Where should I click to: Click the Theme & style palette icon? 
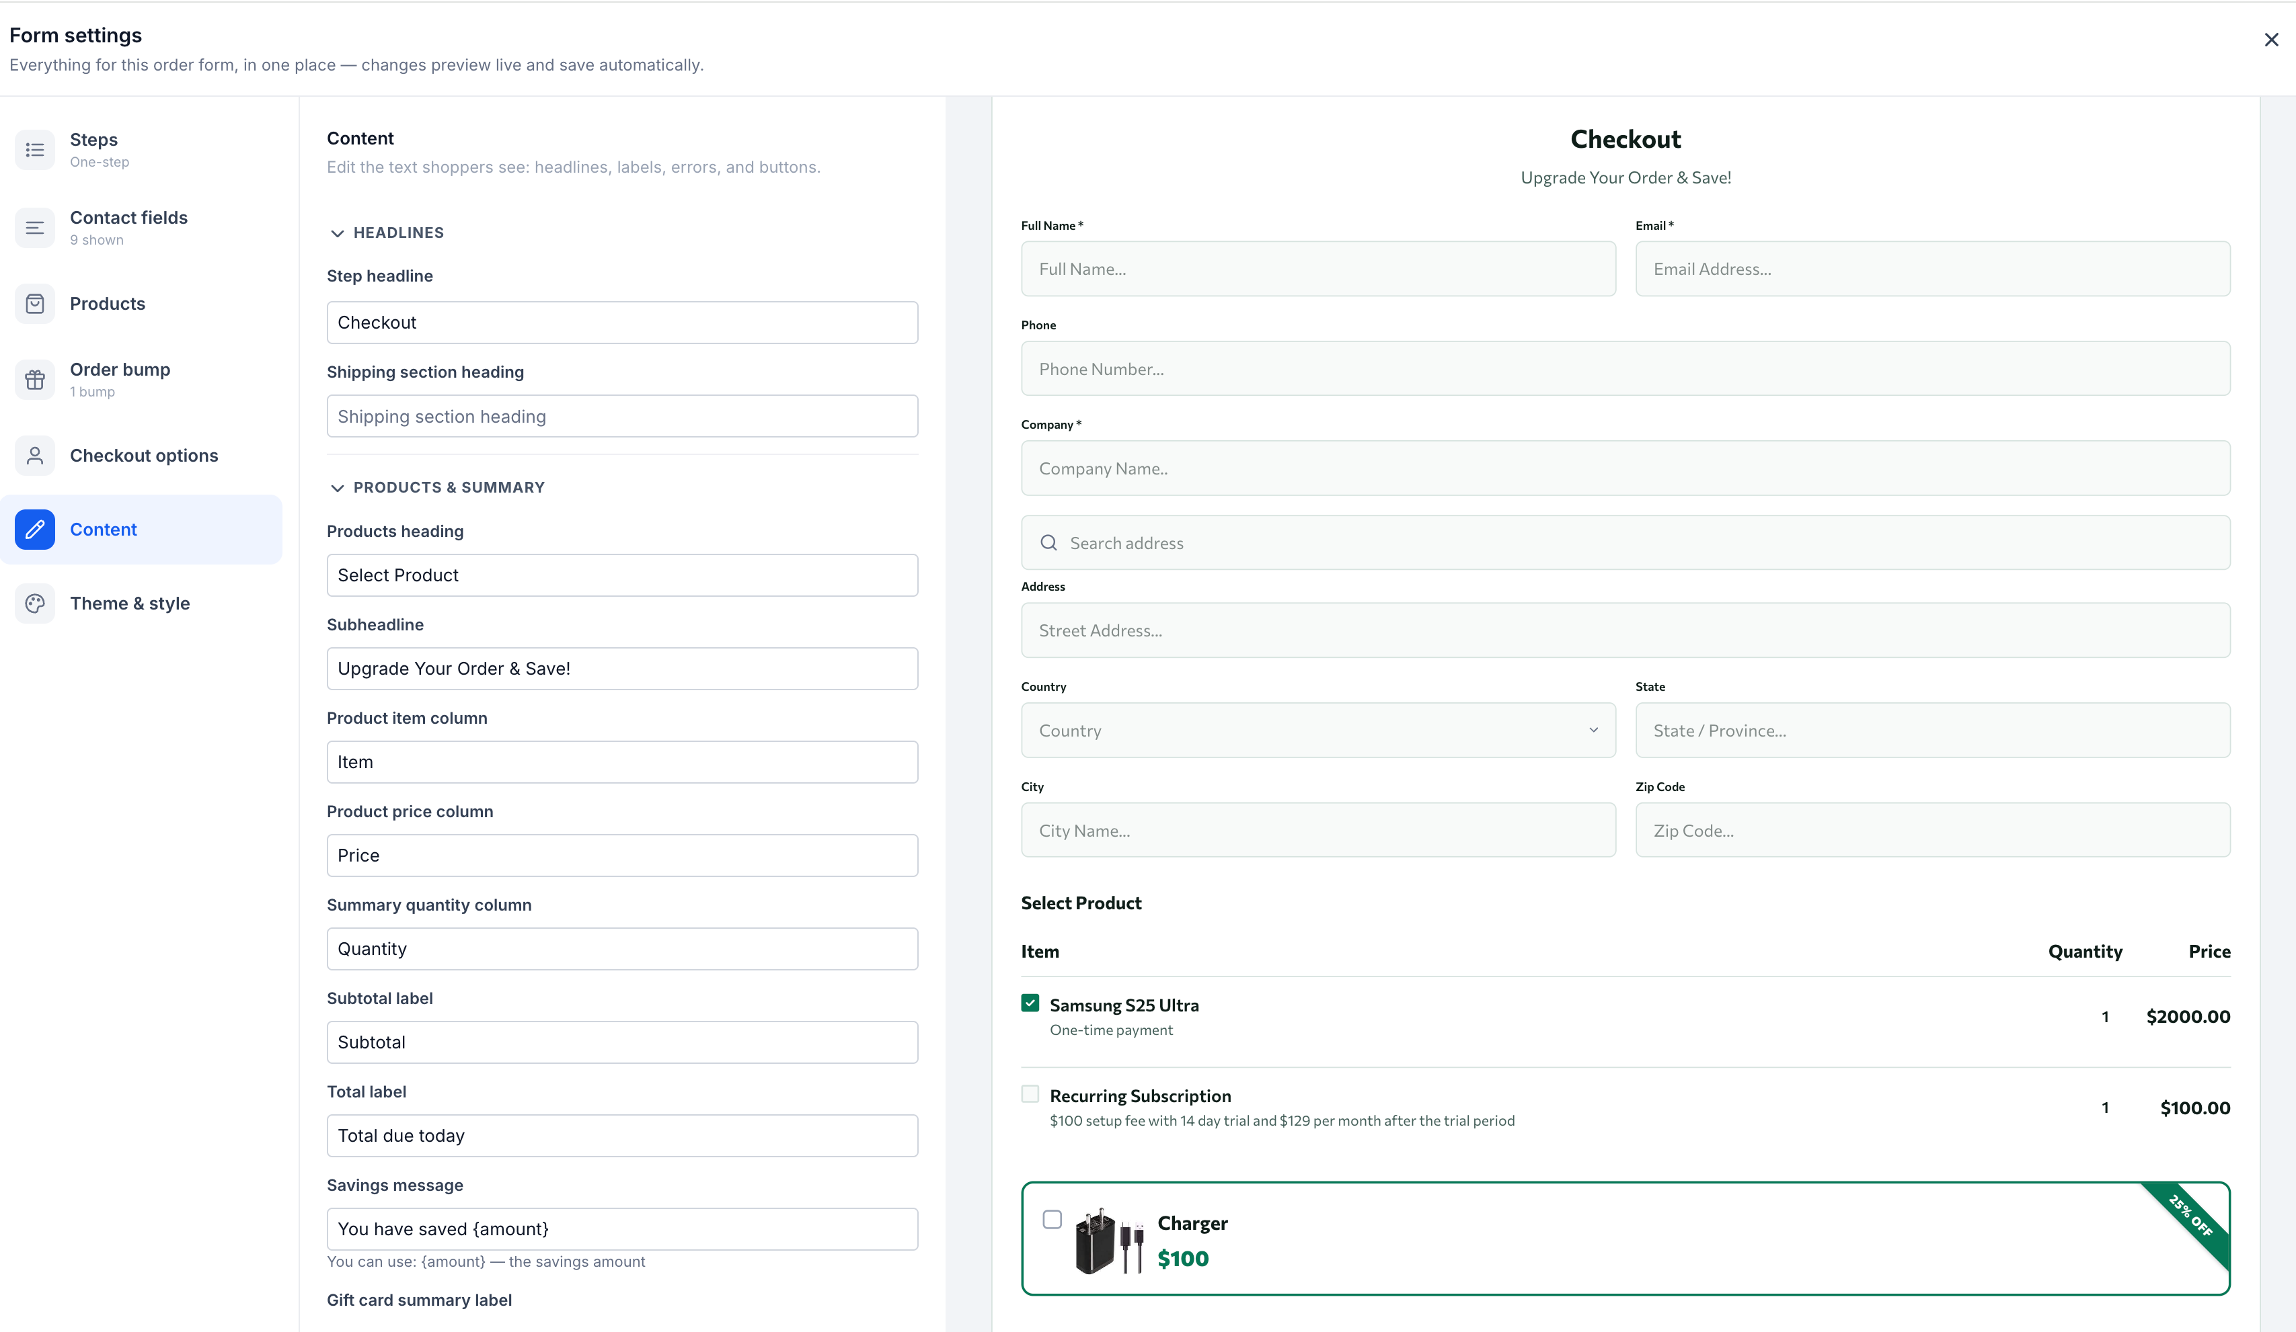click(34, 603)
